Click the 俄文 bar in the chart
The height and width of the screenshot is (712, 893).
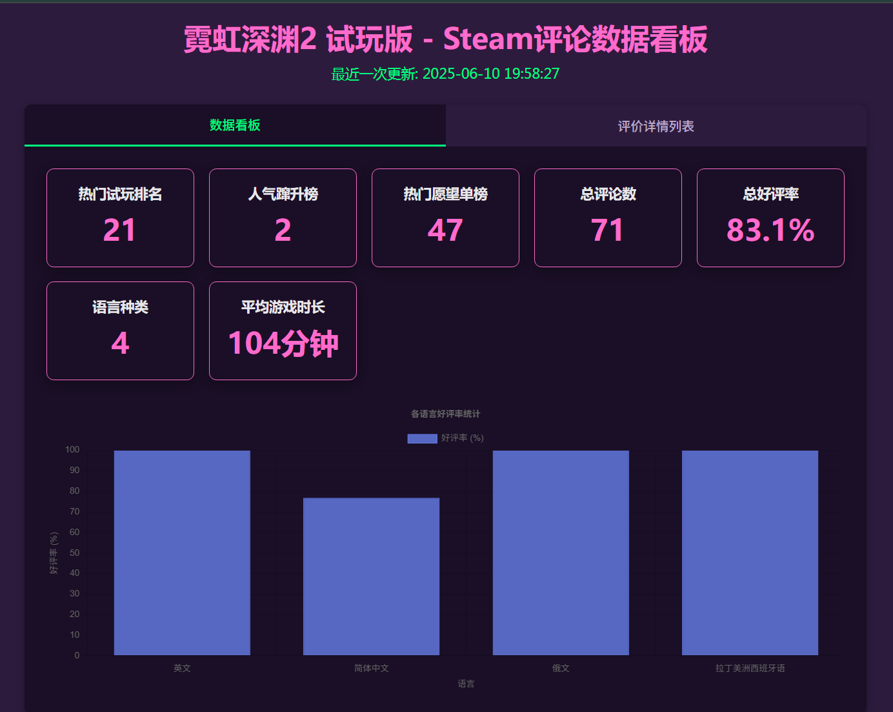pos(561,553)
